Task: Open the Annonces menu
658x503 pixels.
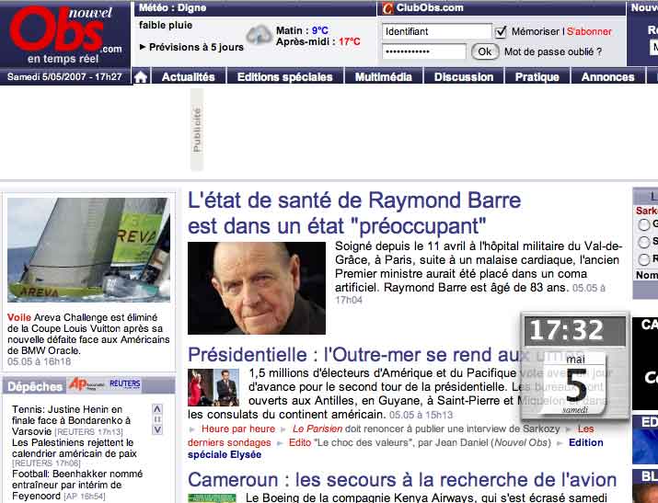Action: [607, 77]
